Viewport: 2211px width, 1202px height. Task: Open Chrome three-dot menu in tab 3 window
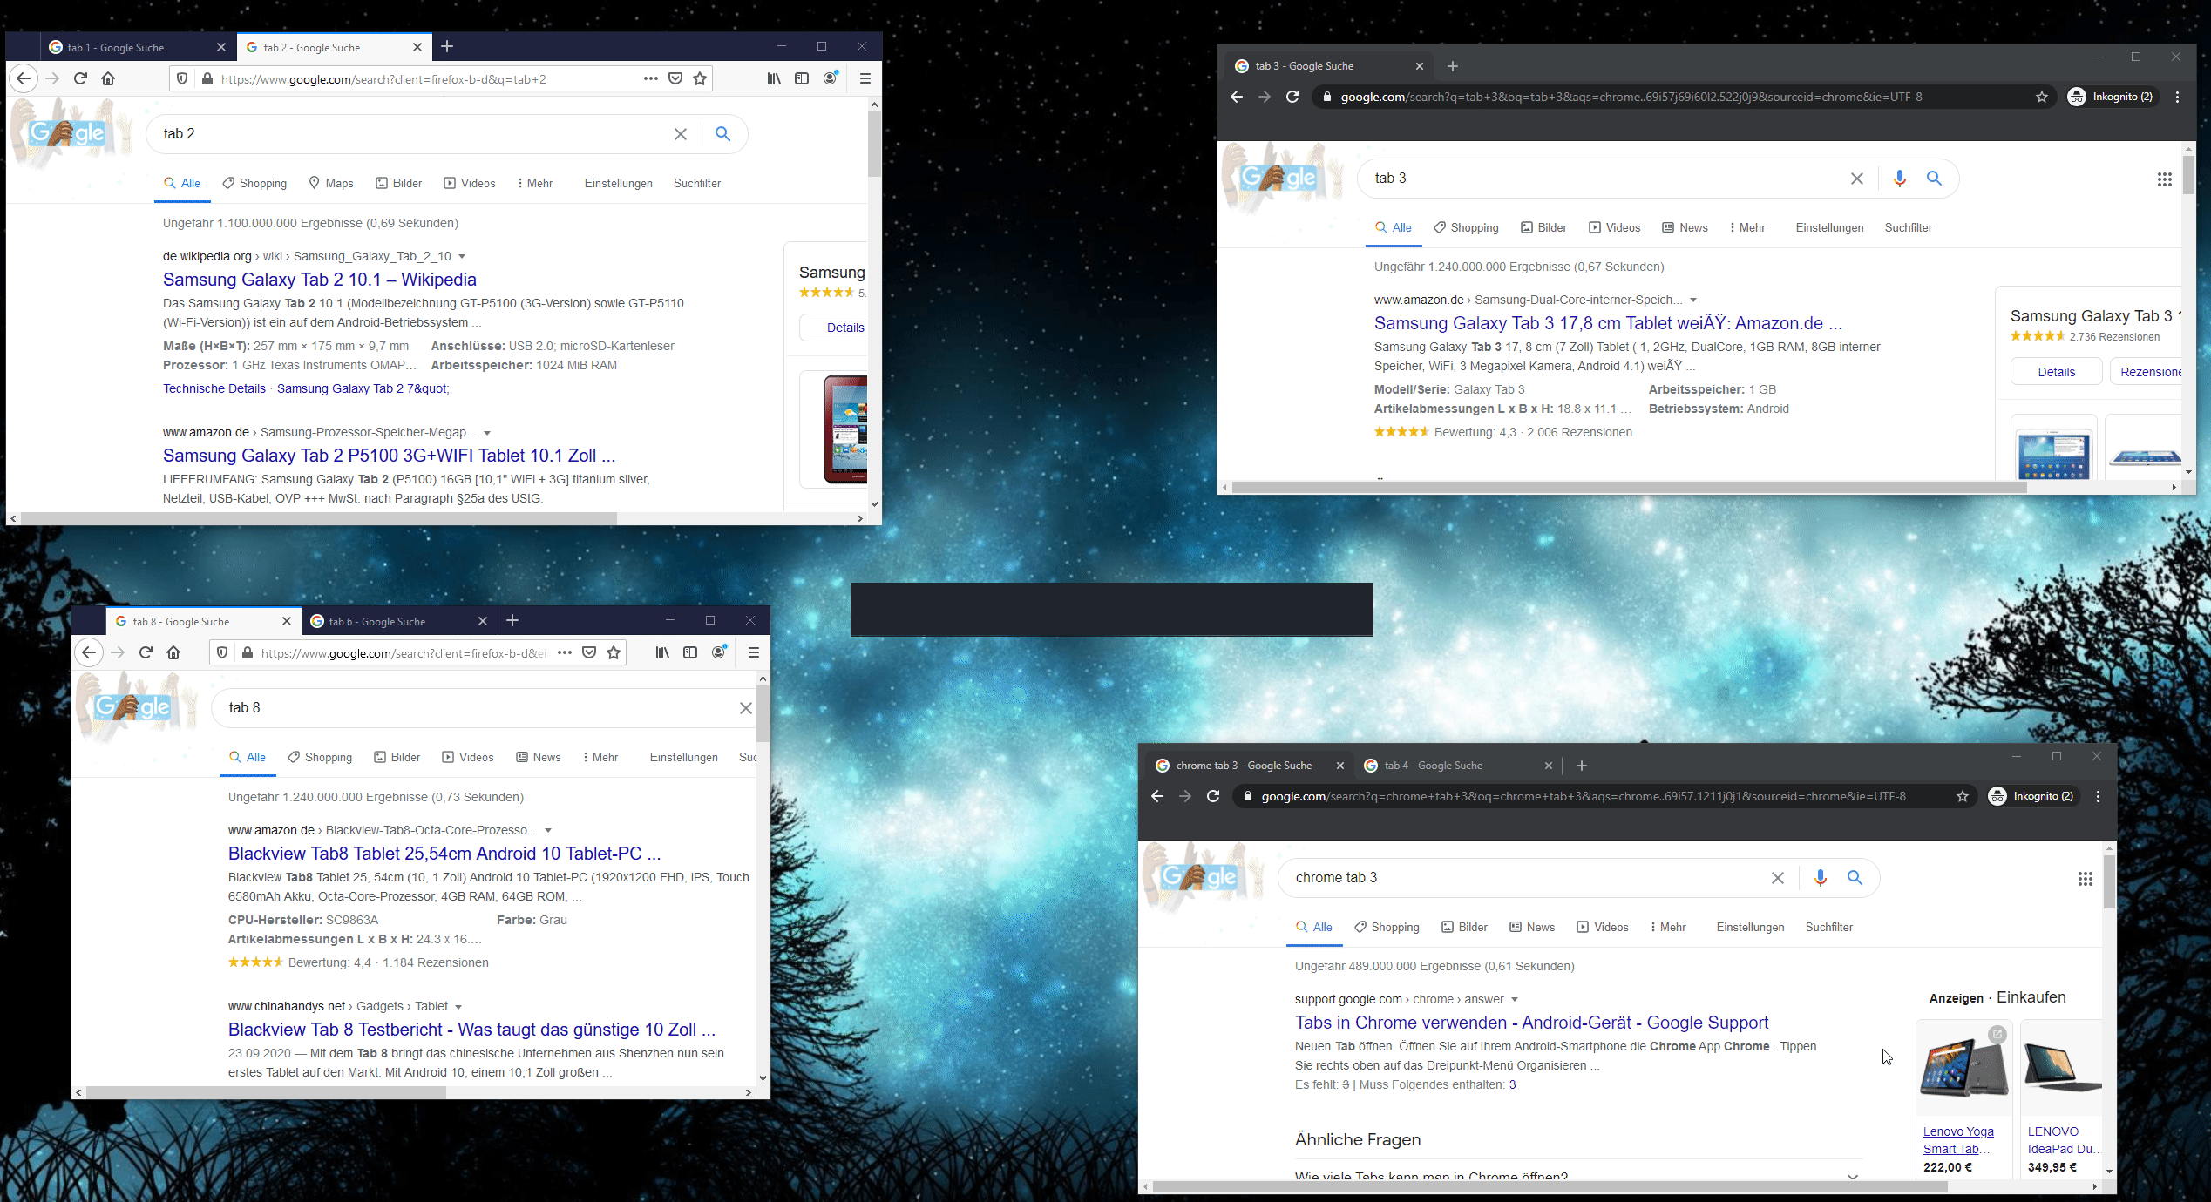pyautogui.click(x=2177, y=97)
